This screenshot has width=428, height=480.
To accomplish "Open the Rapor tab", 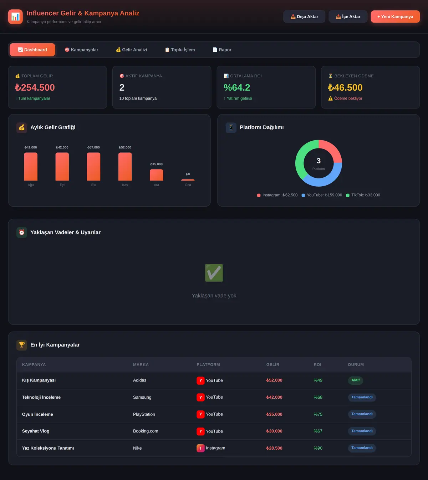I will click(x=222, y=50).
